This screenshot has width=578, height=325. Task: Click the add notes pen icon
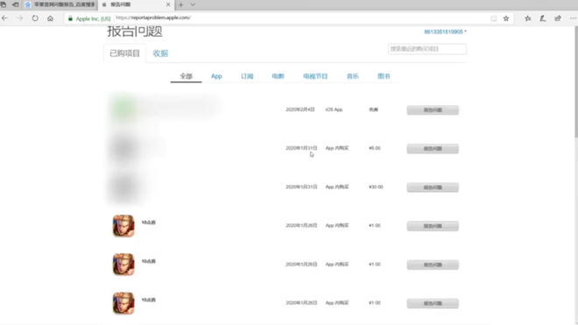point(543,18)
